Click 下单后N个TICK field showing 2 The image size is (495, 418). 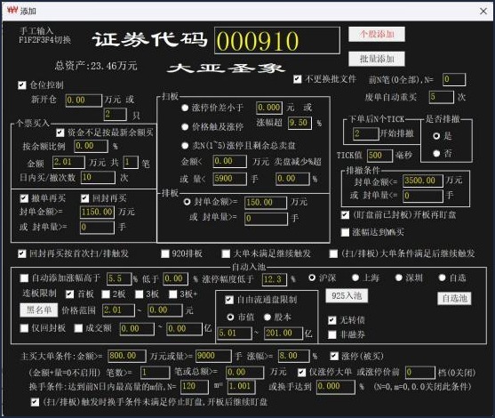click(x=365, y=133)
